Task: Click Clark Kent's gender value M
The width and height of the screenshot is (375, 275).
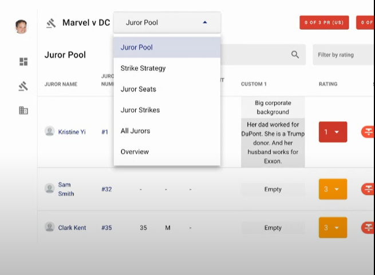Action: [x=168, y=228]
